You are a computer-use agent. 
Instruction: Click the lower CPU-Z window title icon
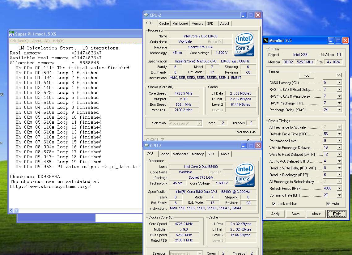click(x=146, y=146)
